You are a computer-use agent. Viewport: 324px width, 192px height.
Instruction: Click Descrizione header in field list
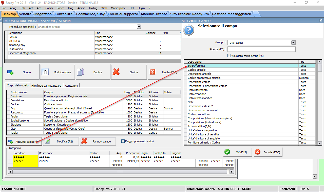243,62
